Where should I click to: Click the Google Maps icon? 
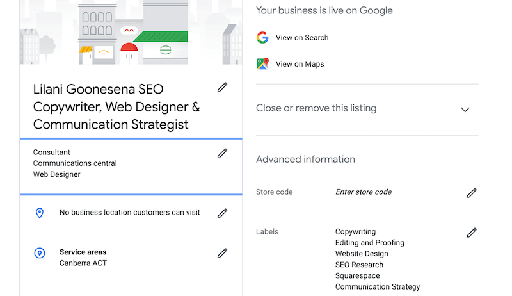click(262, 63)
